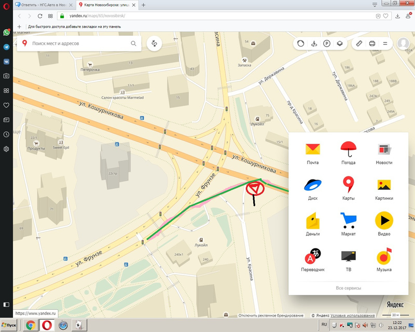415x332 pixels.
Task: Open the Opera downloads button
Action: tap(398, 16)
